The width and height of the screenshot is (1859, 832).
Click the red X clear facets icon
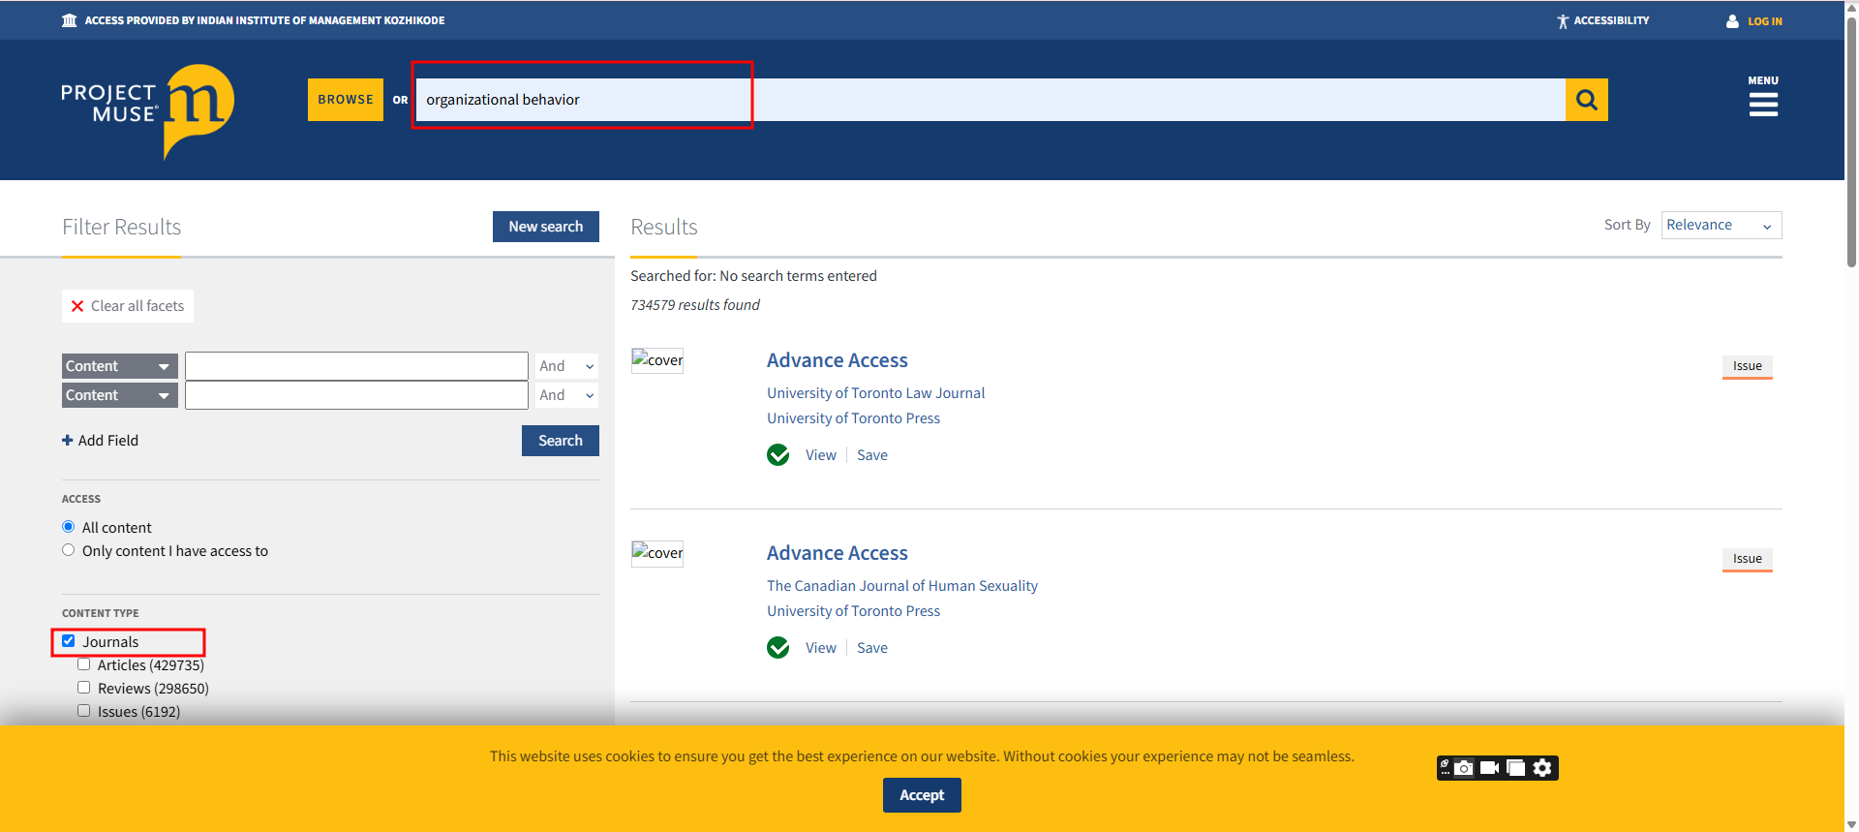coord(77,306)
